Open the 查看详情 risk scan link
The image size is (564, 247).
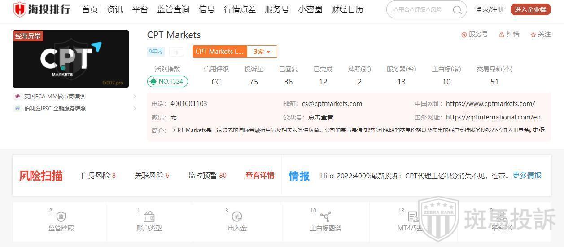(260, 176)
